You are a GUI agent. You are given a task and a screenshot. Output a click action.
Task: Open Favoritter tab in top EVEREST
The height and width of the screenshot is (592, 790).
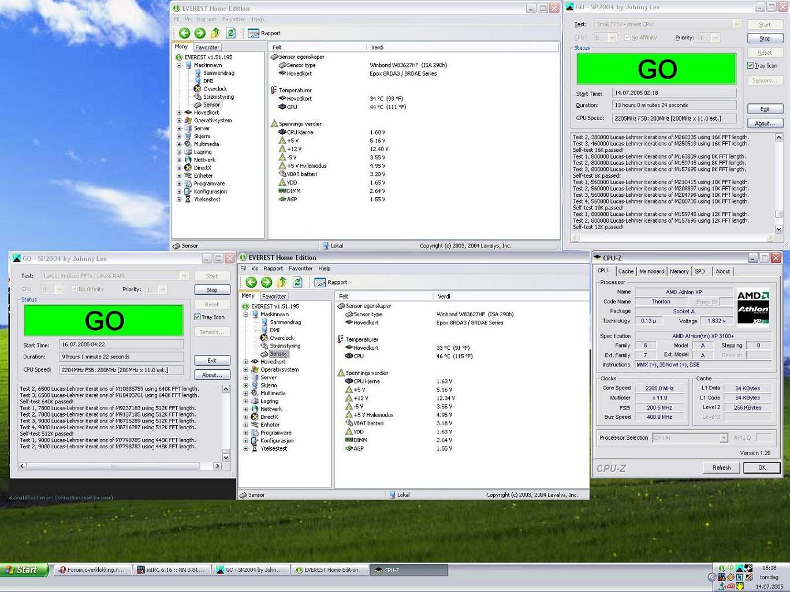(207, 47)
